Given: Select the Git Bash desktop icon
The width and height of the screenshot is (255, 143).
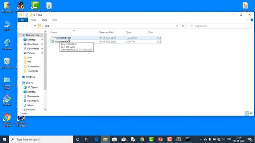Looking at the screenshot, I should 7,100.
